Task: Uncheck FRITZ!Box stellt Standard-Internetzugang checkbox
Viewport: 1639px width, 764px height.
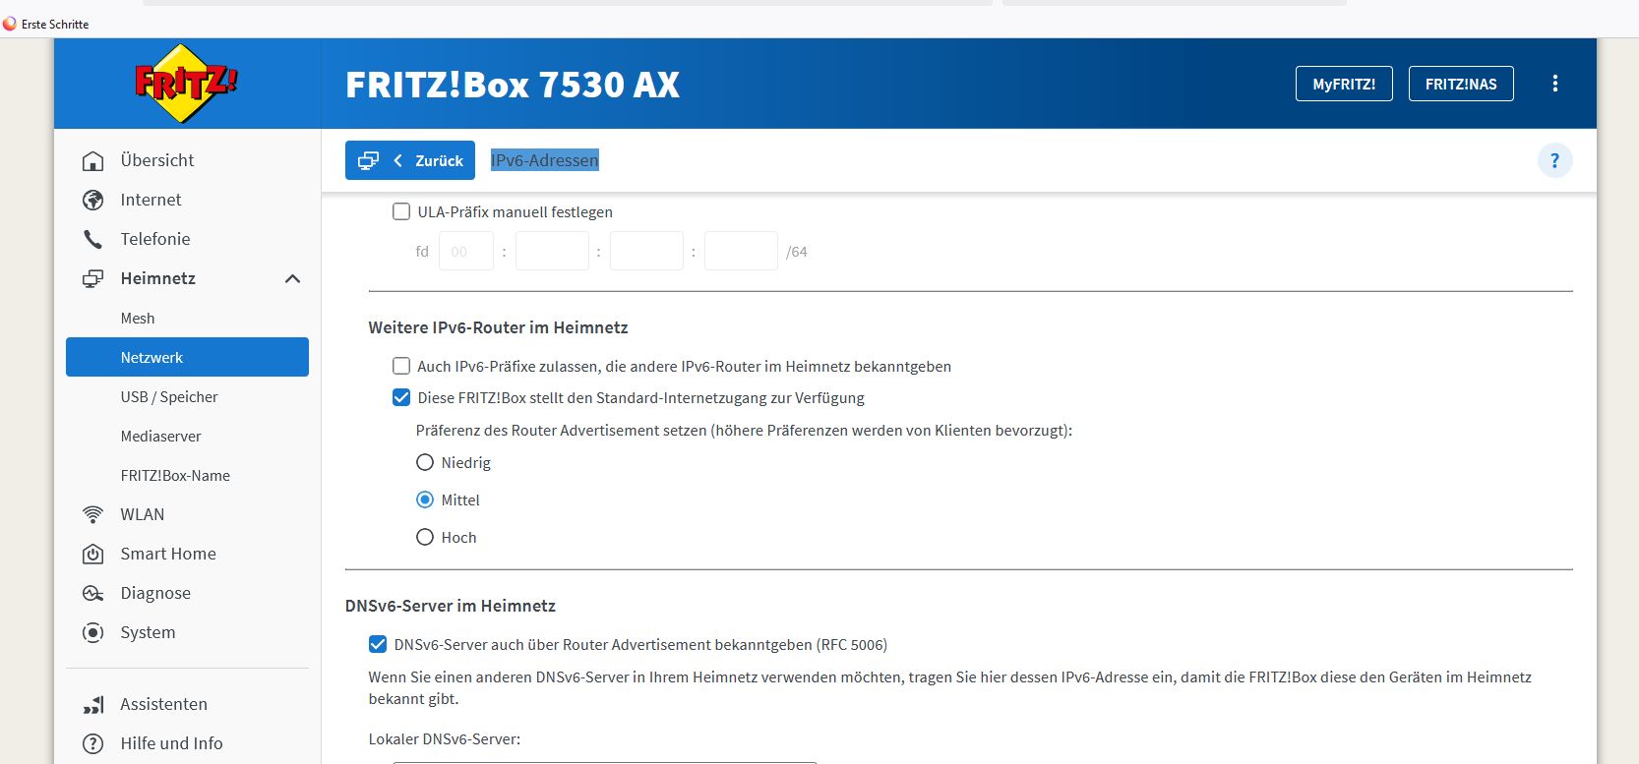Action: pyautogui.click(x=401, y=397)
